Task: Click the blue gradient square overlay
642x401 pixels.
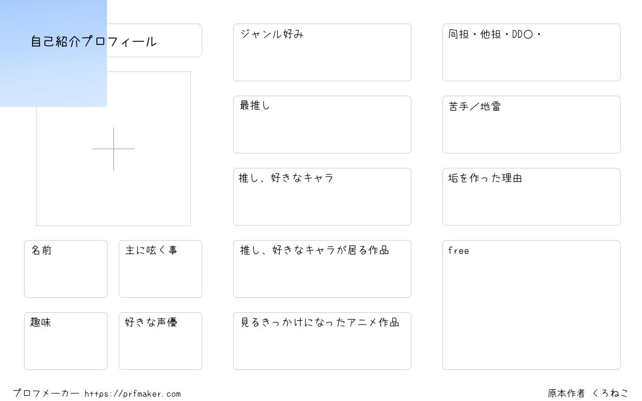Action: (x=53, y=53)
